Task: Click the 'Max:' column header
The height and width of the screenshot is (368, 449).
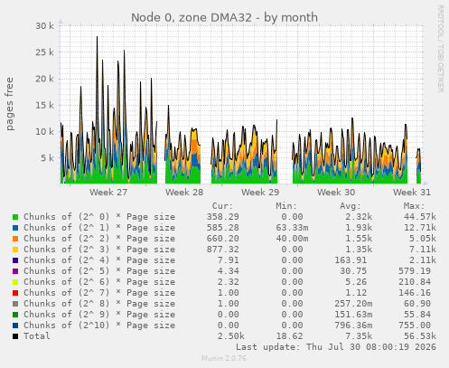Action: [x=414, y=206]
